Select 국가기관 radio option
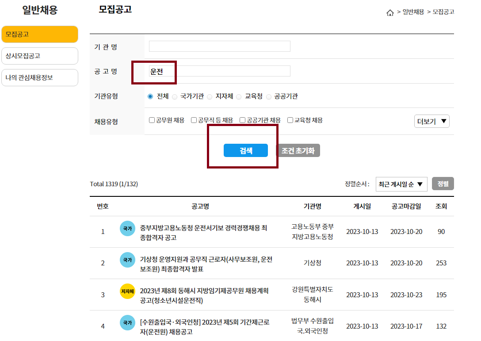The image size is (481, 341). click(x=175, y=96)
